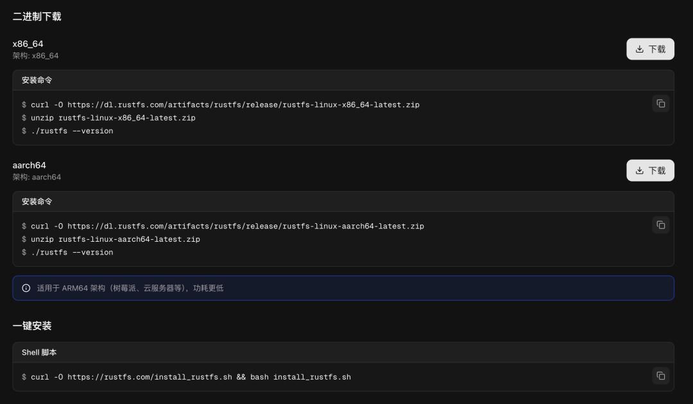Click the download icon inside the x86_64 下载 button

640,49
